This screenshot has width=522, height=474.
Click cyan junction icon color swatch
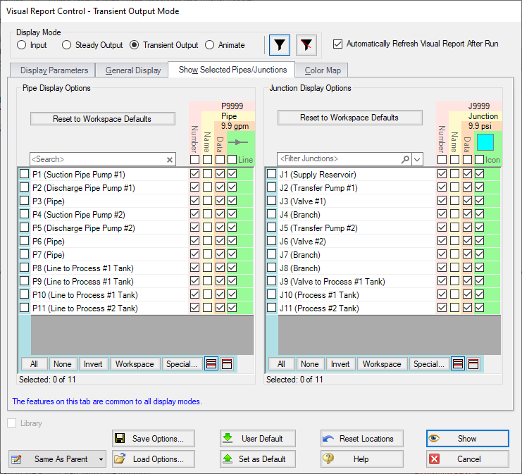(x=485, y=142)
